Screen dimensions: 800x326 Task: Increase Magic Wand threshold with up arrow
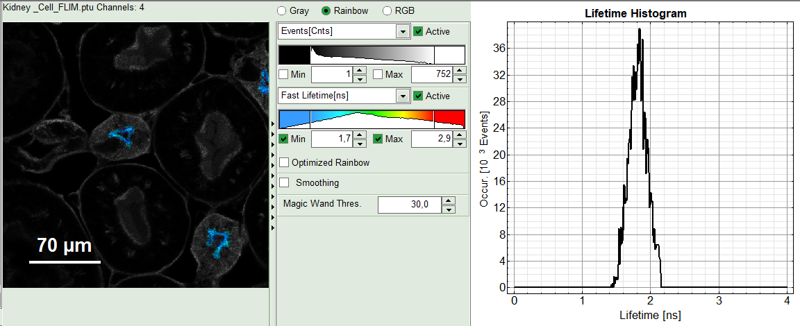pyautogui.click(x=449, y=200)
